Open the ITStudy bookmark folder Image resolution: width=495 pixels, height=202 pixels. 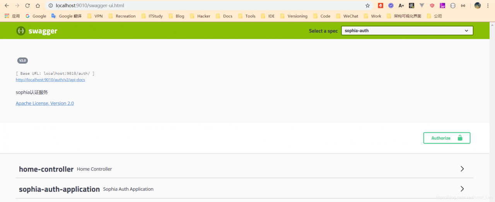(152, 16)
